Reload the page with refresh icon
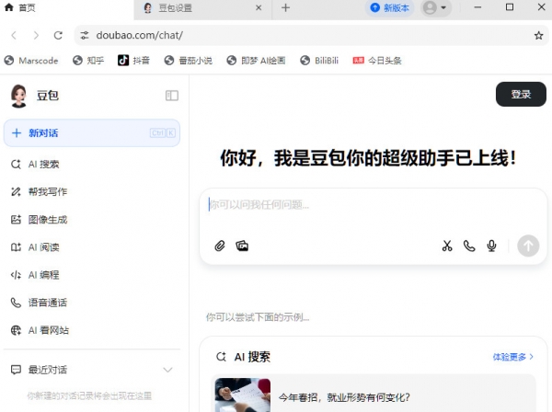552x412 pixels. (x=58, y=35)
